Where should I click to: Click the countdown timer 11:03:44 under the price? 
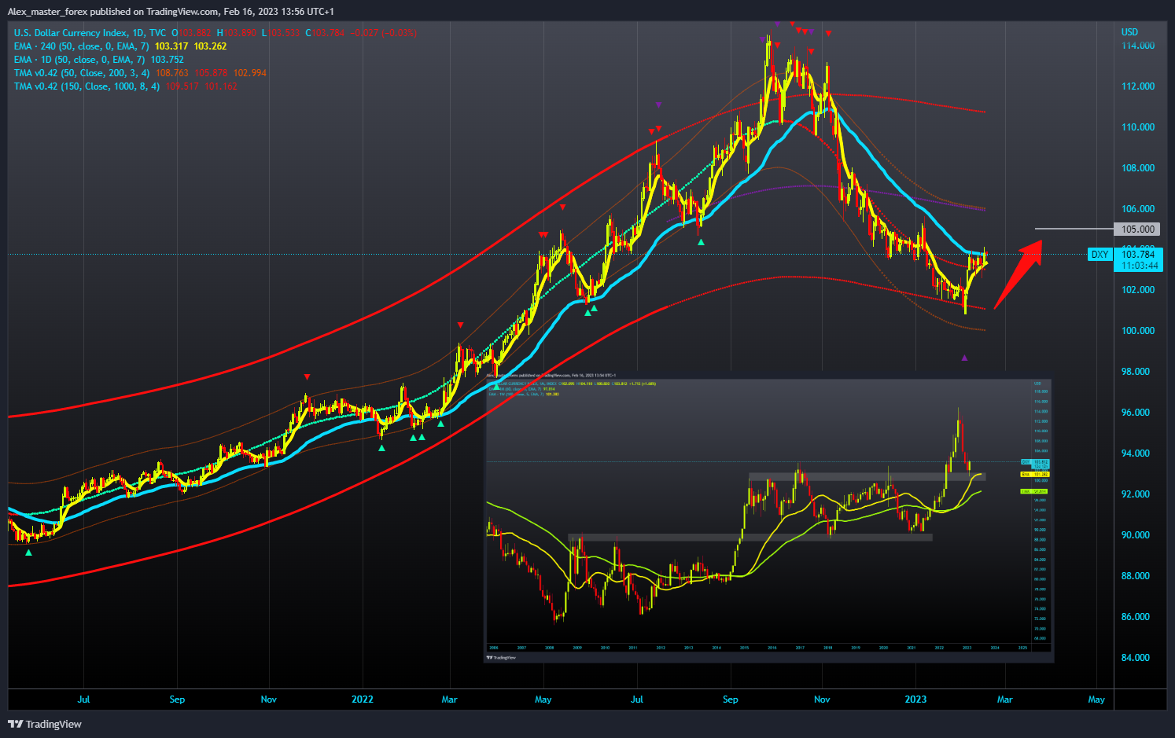pos(1139,266)
